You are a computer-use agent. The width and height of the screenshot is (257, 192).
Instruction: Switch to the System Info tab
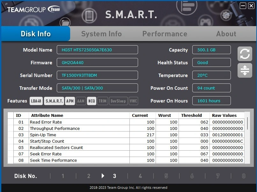[x=101, y=34]
